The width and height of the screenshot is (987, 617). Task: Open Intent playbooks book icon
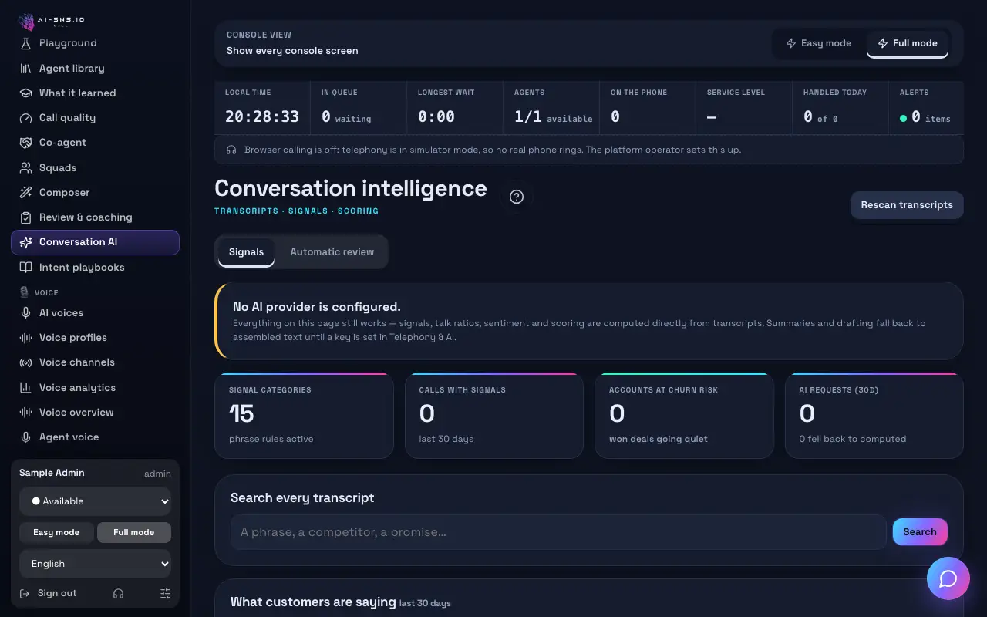[x=25, y=267]
